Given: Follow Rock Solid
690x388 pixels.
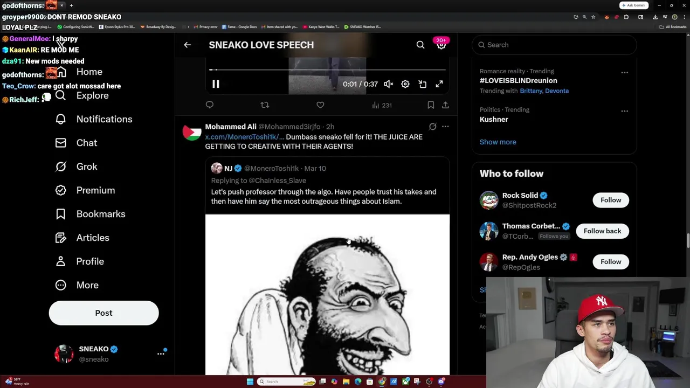Looking at the screenshot, I should click(x=611, y=200).
